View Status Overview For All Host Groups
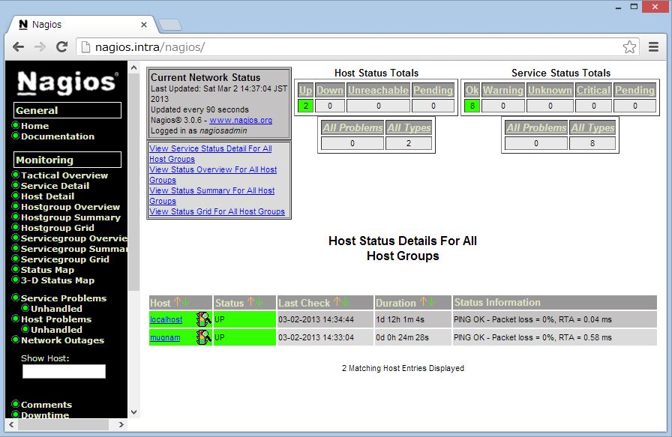Screen dimensions: 672x437 [x=213, y=175]
